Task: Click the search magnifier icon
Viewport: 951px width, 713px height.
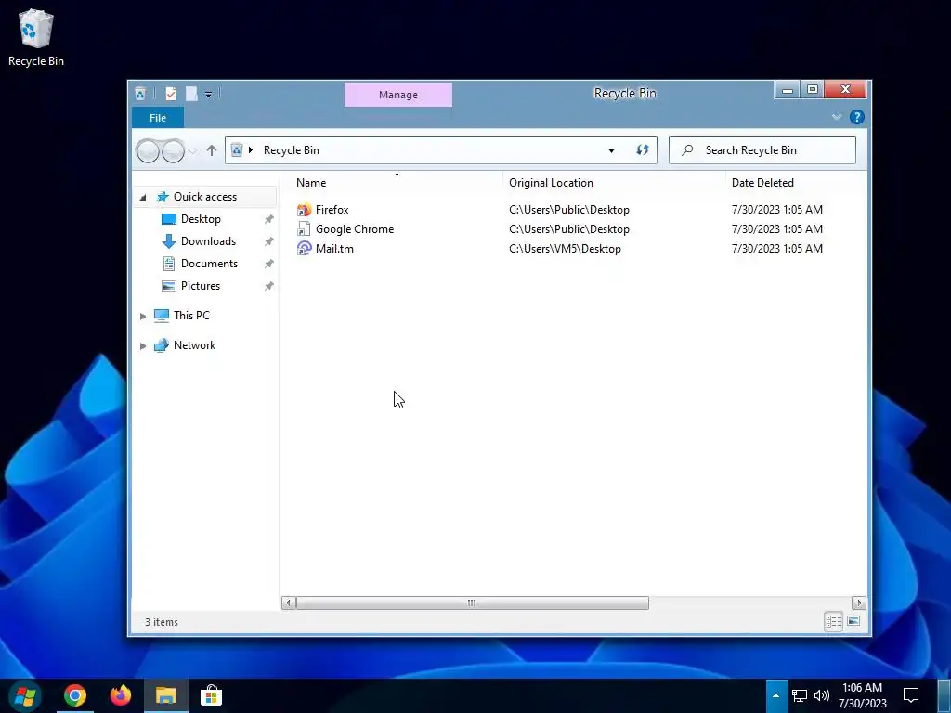Action: pos(687,150)
